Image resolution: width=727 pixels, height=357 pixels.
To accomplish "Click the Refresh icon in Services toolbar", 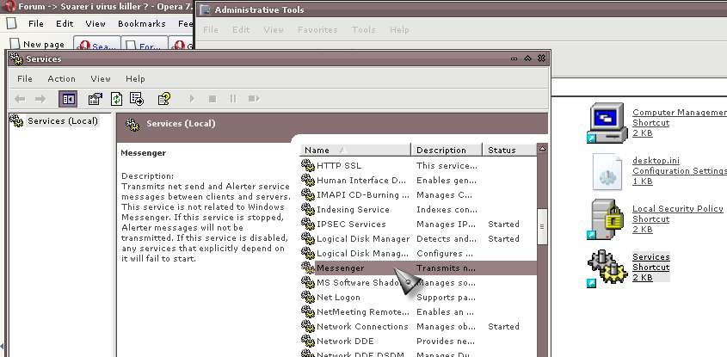I will [116, 99].
